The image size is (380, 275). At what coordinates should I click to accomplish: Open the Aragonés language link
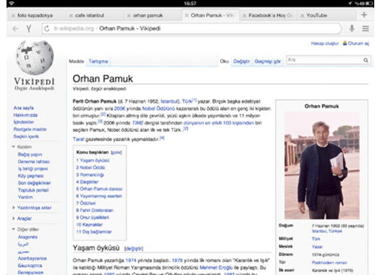tap(28, 237)
